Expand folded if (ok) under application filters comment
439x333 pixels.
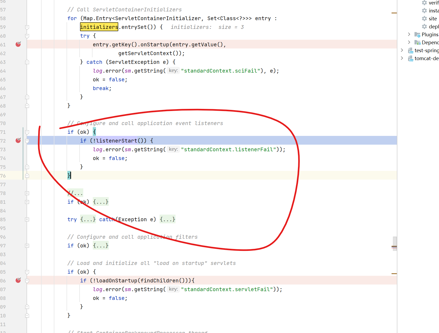tap(27, 246)
